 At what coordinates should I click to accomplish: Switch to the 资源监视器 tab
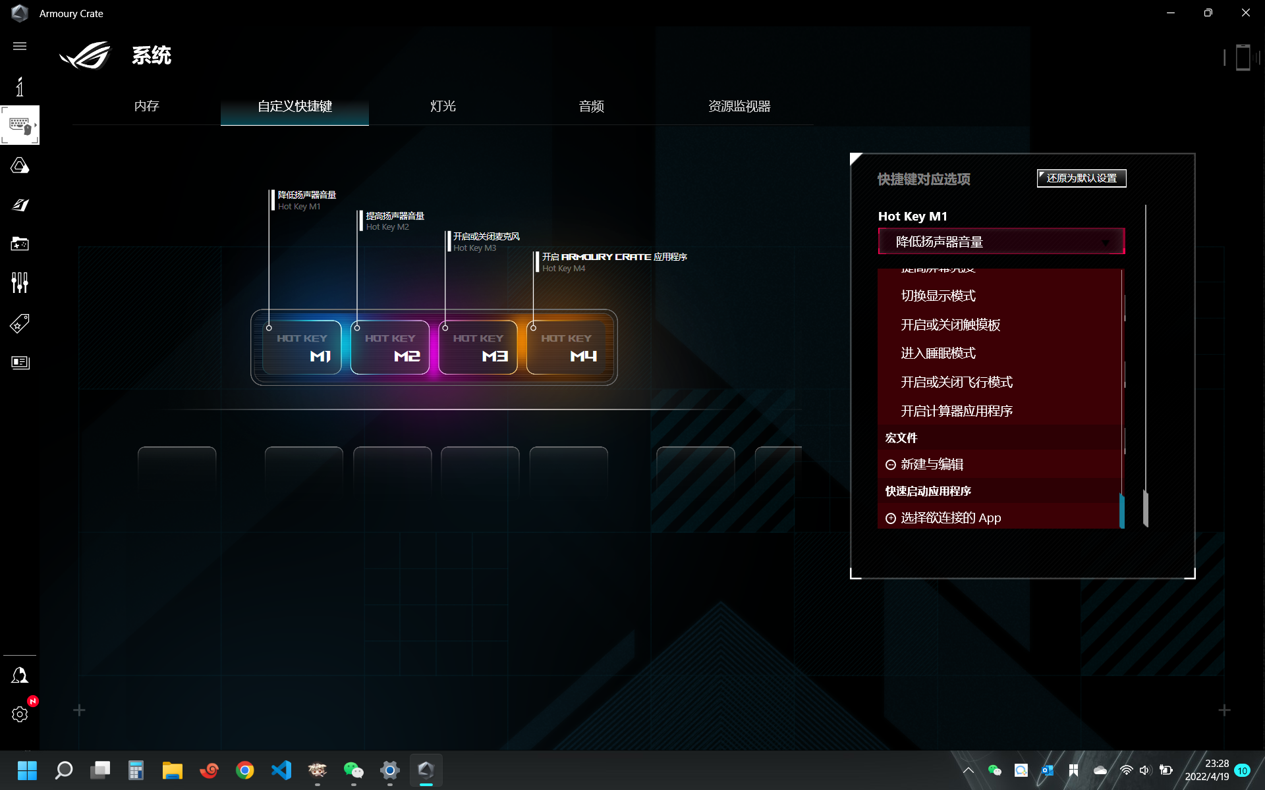[x=739, y=106]
